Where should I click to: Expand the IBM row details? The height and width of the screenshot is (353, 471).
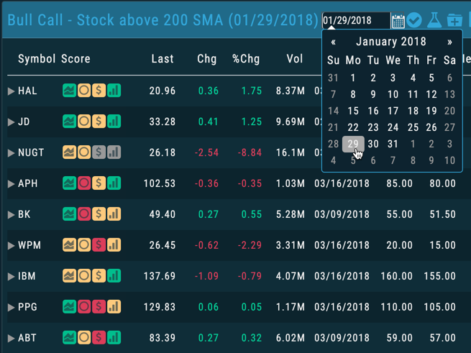click(11, 277)
